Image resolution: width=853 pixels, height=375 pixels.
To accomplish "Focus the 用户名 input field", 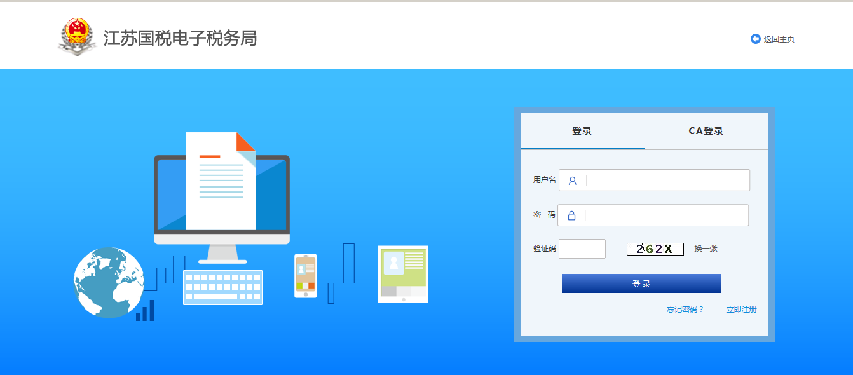I will [654, 180].
